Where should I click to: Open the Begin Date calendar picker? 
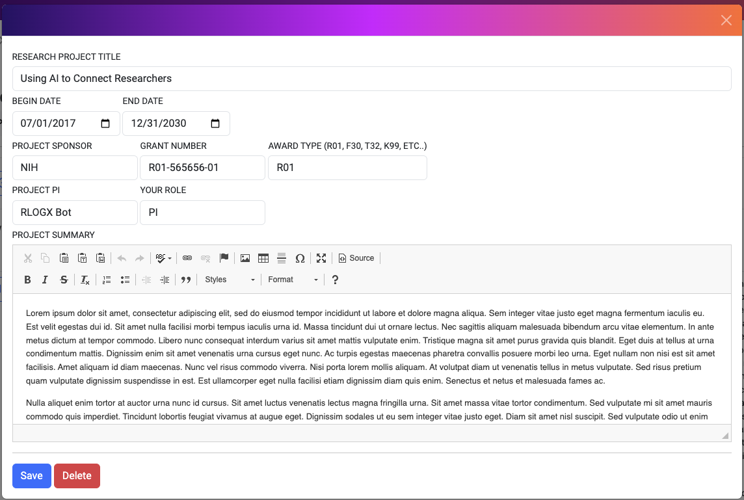105,124
